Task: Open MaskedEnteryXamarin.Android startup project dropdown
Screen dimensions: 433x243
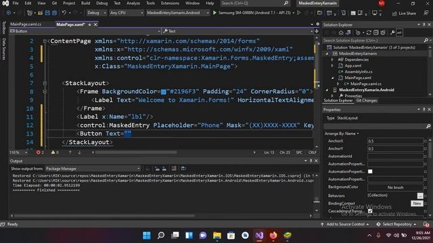Action: click(177, 13)
